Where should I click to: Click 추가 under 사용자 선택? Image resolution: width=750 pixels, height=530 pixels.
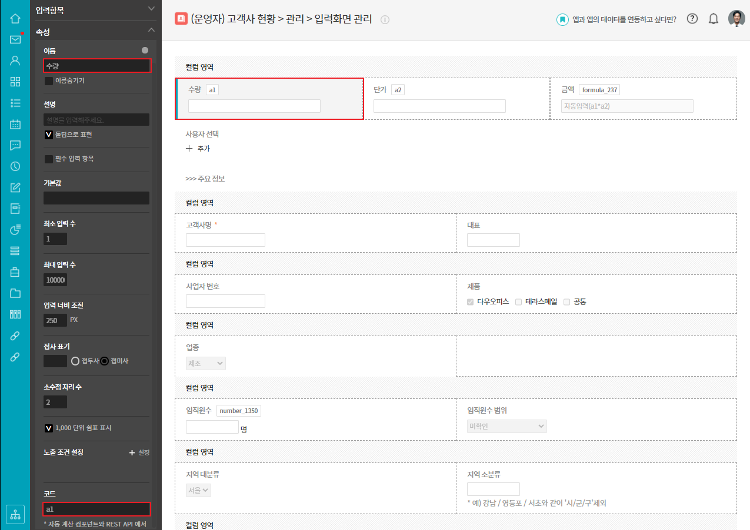[x=198, y=149]
